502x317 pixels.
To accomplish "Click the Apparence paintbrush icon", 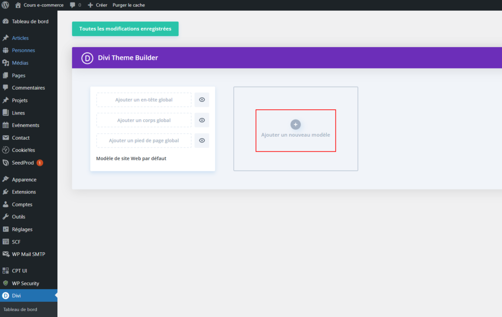I will pyautogui.click(x=5, y=179).
